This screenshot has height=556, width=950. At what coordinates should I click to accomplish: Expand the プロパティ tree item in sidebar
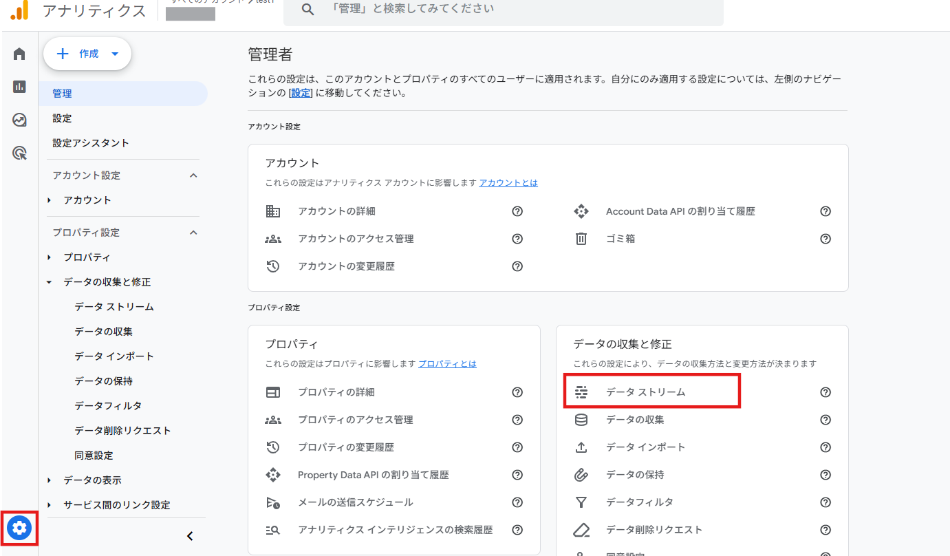[x=49, y=257]
